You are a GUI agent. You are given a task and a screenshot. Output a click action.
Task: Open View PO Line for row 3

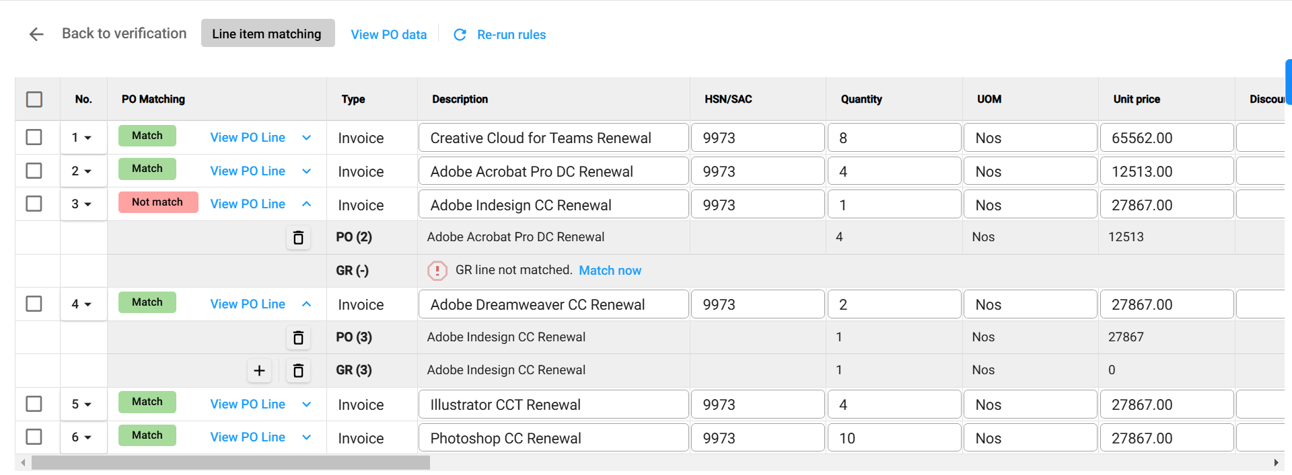point(248,204)
